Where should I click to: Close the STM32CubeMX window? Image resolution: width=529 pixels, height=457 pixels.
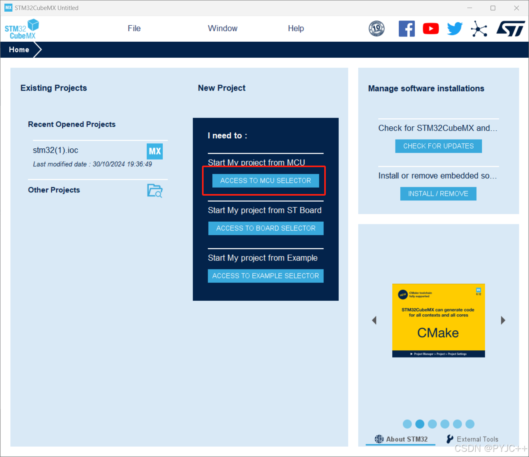517,8
